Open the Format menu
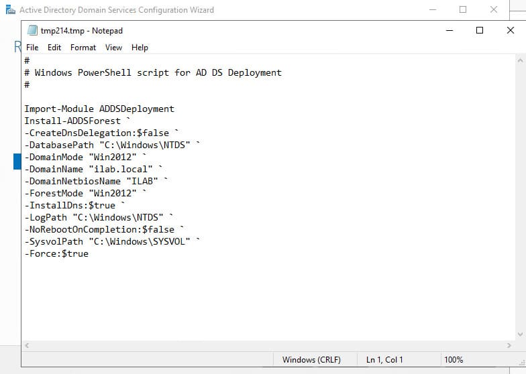 coord(83,48)
